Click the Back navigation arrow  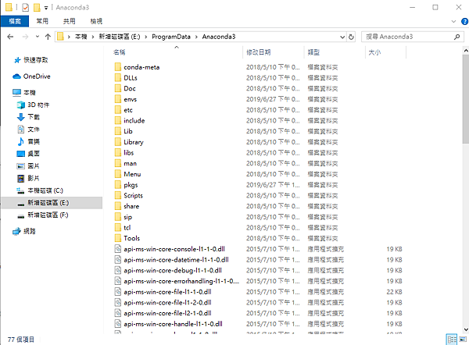[x=10, y=37]
